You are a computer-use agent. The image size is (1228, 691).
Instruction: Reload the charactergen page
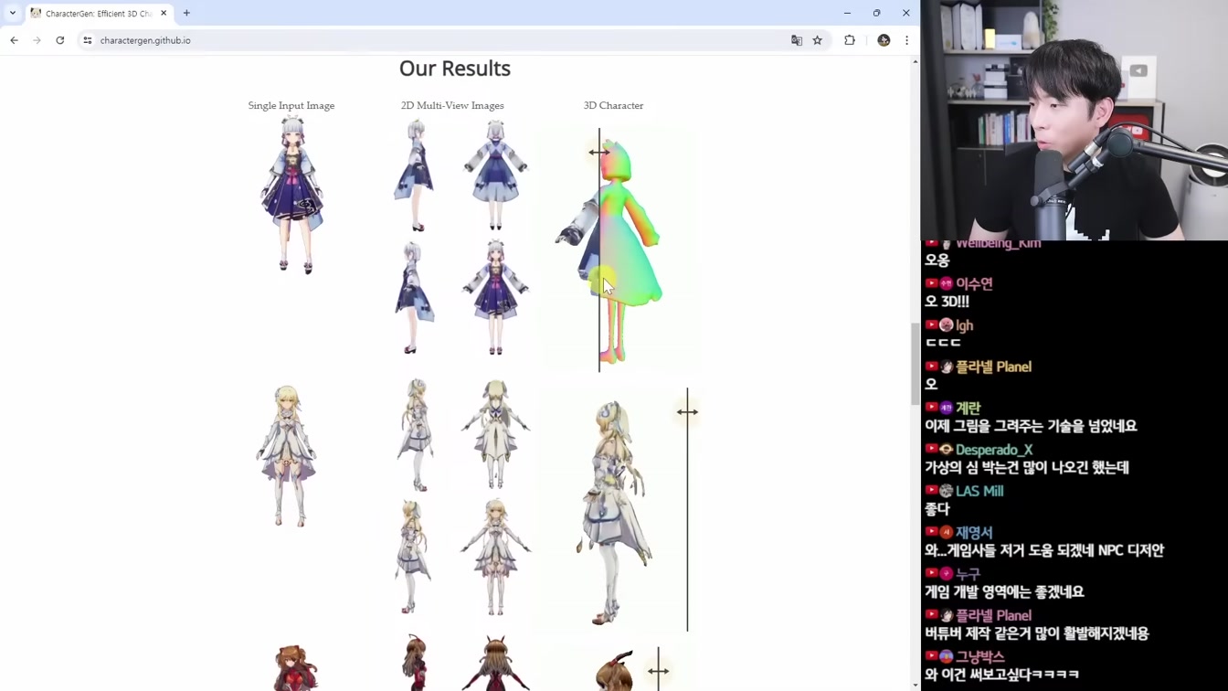[x=60, y=40]
